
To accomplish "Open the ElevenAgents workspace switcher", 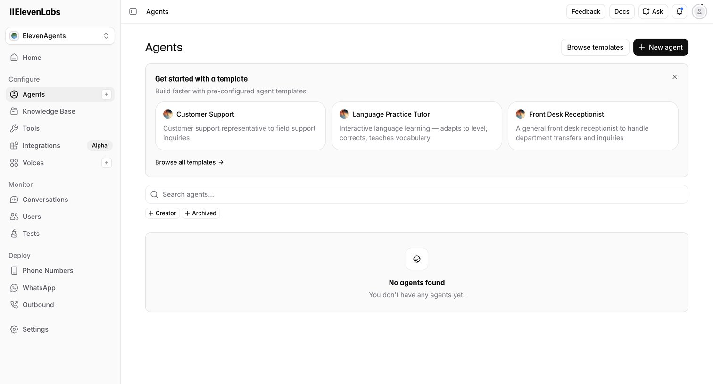I will 60,36.
